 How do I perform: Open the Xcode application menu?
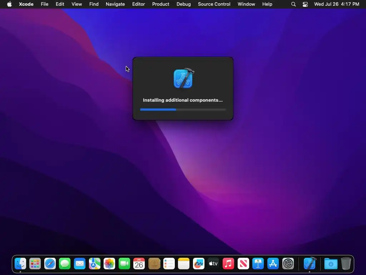26,4
